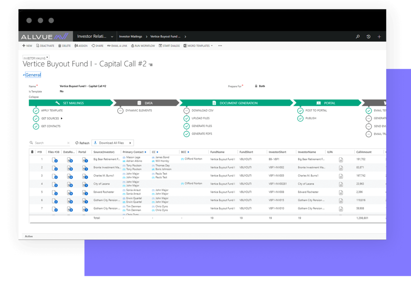Viewport: 411px width, 293px height.
Task: Click DEACTIVATE in the command bar
Action: point(45,46)
